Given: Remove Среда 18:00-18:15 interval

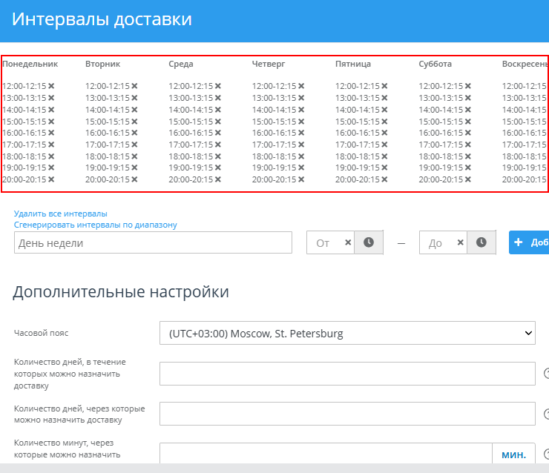Looking at the screenshot, I should pyautogui.click(x=218, y=156).
